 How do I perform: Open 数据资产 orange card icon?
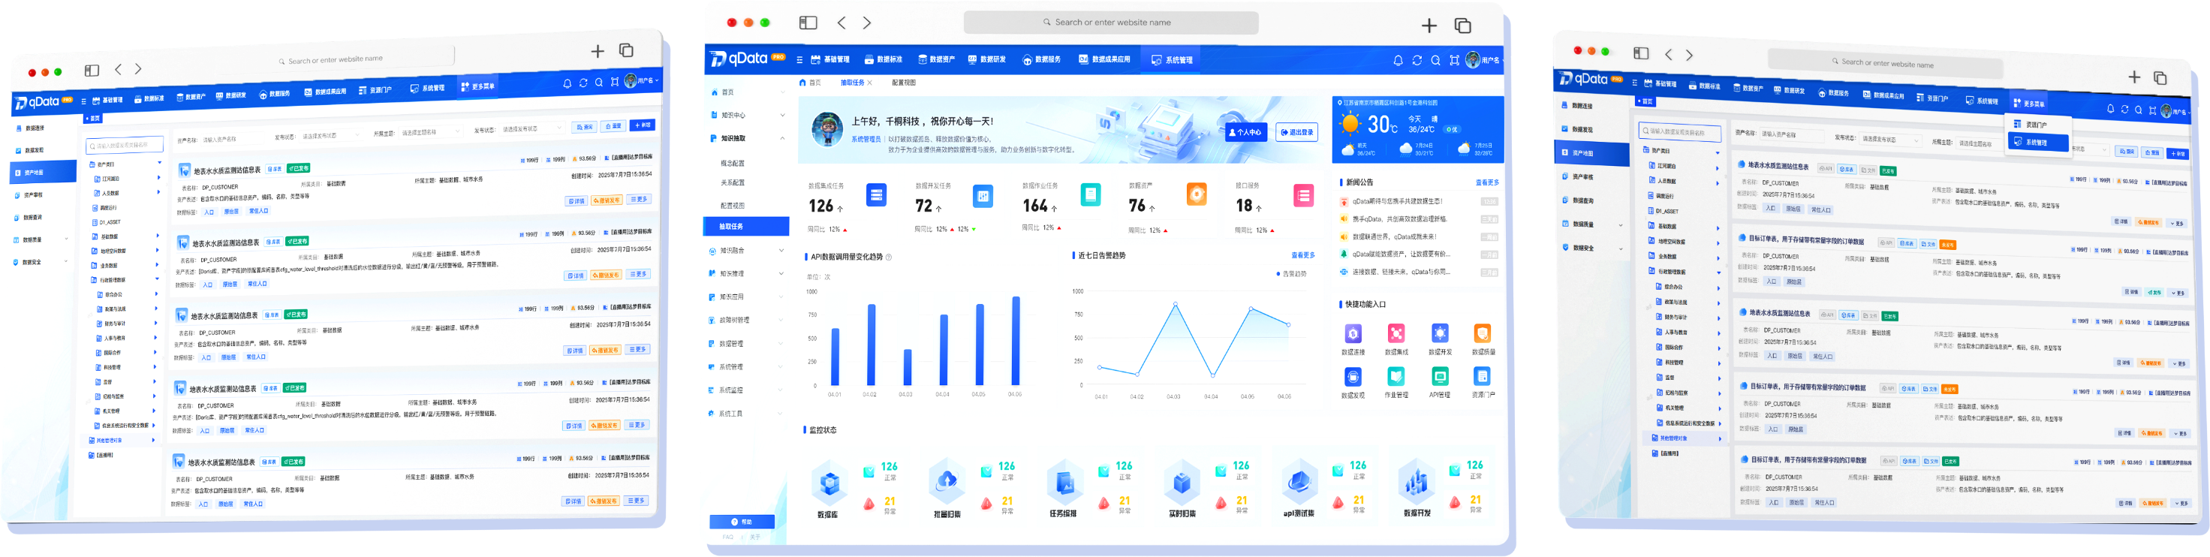click(x=1197, y=195)
